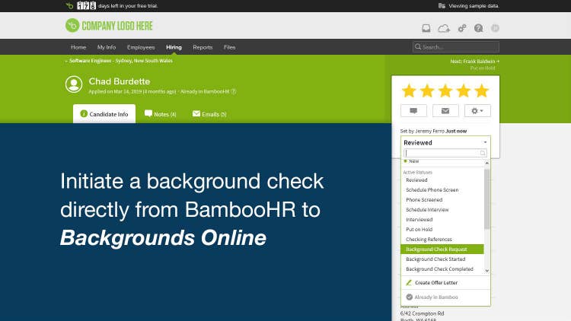The width and height of the screenshot is (571, 321).
Task: Open the Hiring nav item
Action: [x=174, y=47]
